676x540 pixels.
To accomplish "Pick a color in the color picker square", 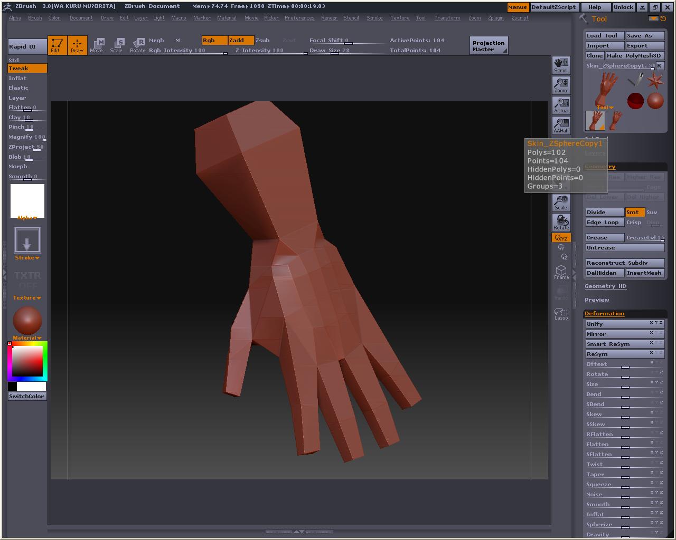I will (x=27, y=361).
